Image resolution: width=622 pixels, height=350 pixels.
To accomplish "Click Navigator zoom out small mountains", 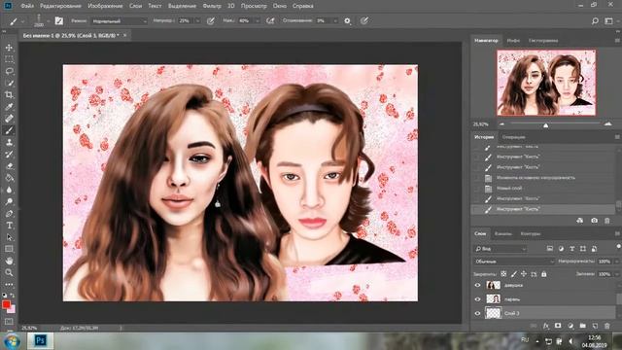I will pyautogui.click(x=501, y=124).
